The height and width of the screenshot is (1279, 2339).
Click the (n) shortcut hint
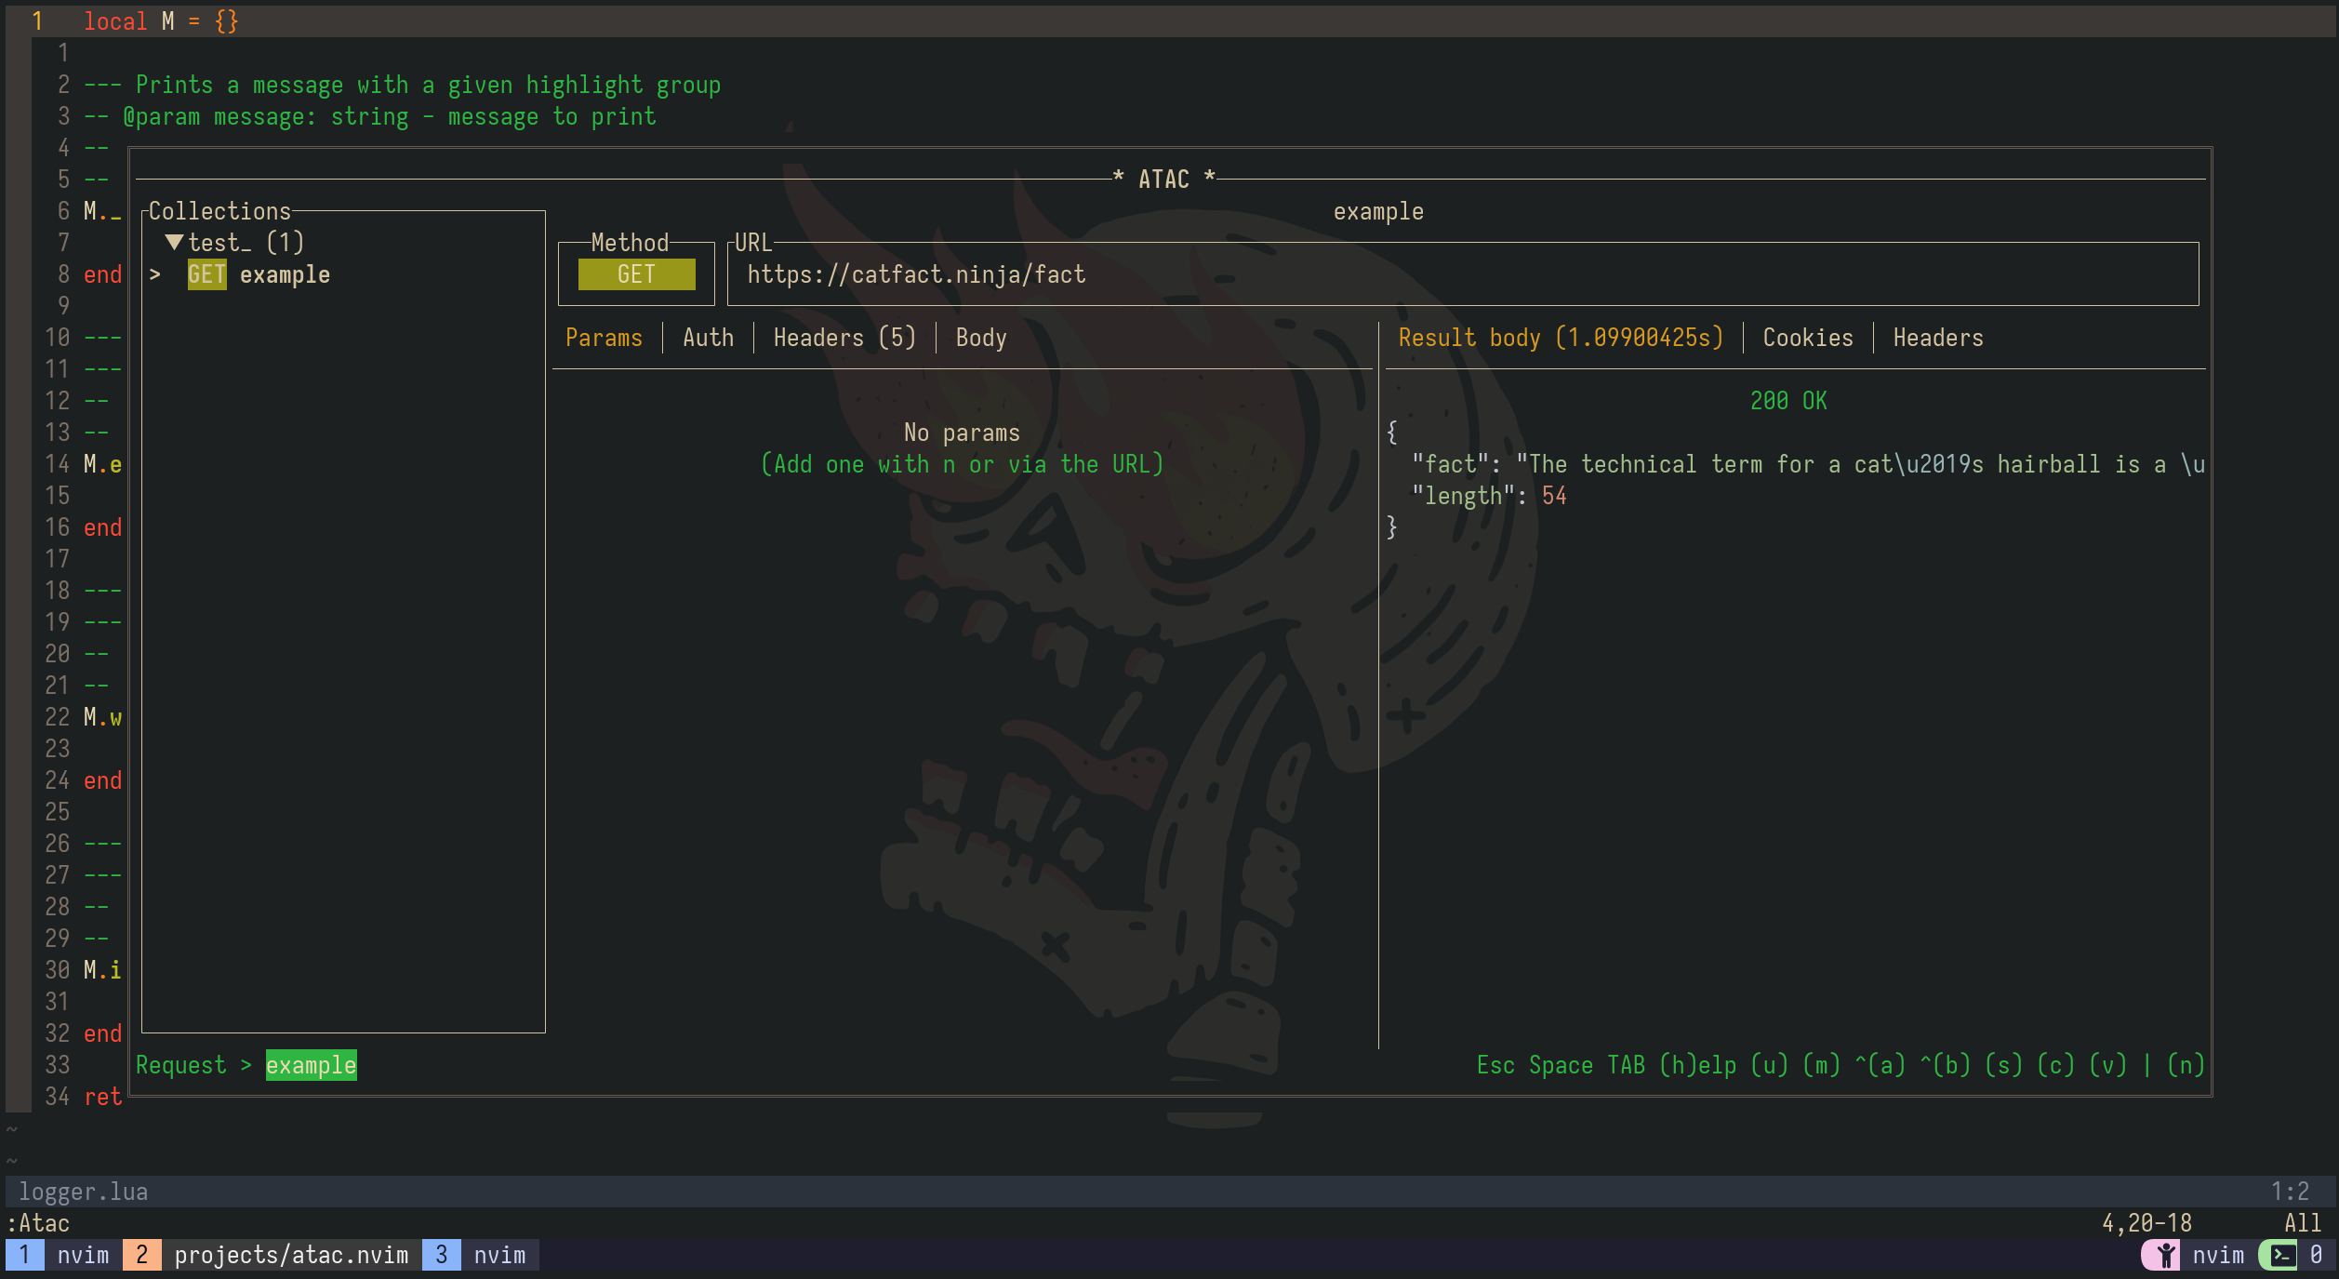click(2186, 1065)
